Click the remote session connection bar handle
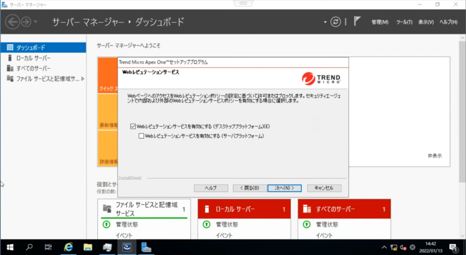Screen dimensions: 466x255 tap(243, 3)
